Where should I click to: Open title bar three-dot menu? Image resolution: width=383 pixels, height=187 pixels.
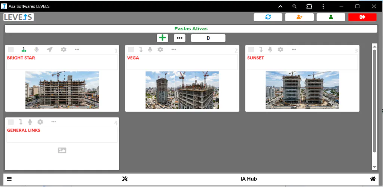coord(323,7)
